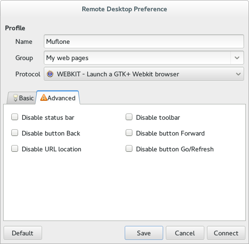This screenshot has height=244, width=249.
Task: Open the Protocol dropdown list
Action: 144,74
